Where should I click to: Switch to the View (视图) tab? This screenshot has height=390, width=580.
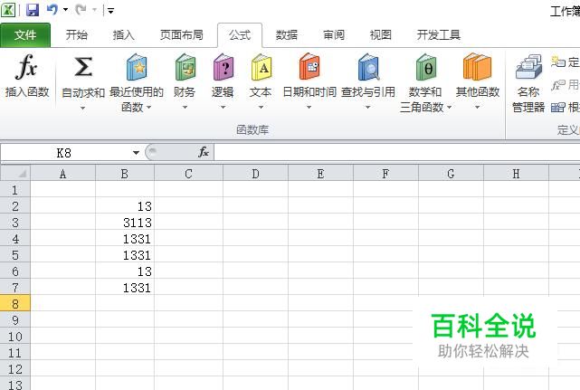click(381, 35)
